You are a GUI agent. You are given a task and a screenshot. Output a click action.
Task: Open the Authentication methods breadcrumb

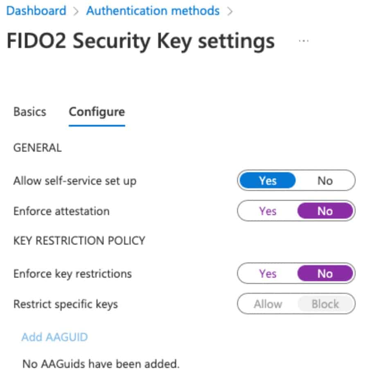point(153,11)
